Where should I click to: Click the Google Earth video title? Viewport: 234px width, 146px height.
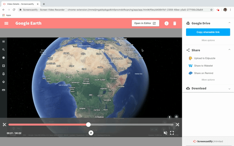point(28,23)
